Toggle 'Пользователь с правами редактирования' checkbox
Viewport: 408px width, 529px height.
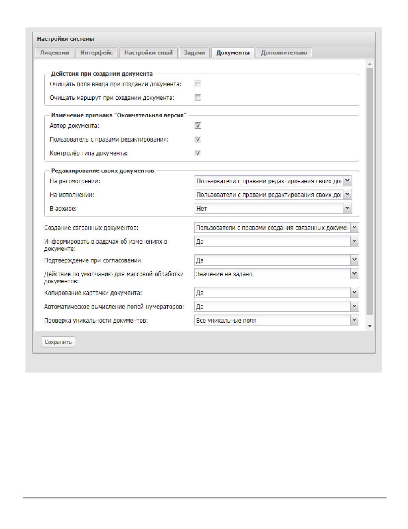point(198,140)
